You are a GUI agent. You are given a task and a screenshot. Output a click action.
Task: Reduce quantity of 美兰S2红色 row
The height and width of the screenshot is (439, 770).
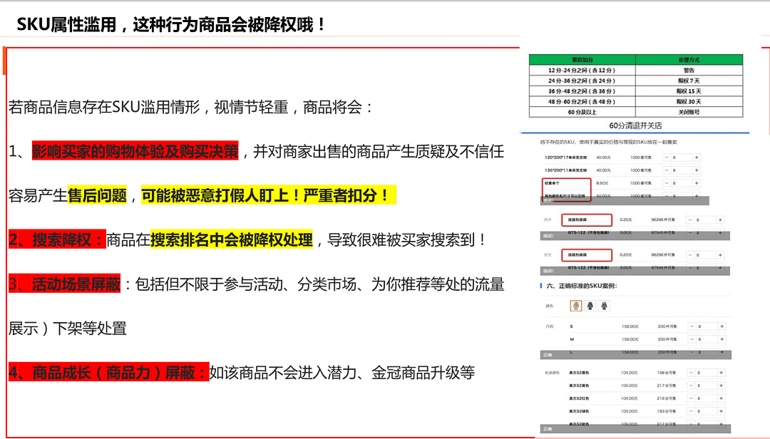click(x=691, y=398)
